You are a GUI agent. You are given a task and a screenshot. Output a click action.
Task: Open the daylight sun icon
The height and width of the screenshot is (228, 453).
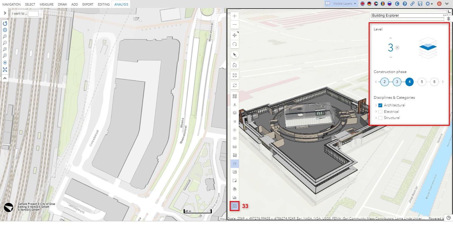pos(235,130)
